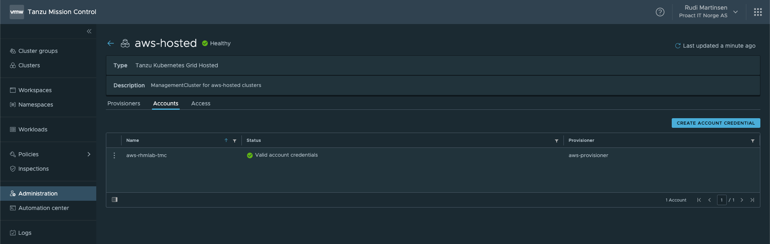Select the Accounts tab

click(166, 103)
